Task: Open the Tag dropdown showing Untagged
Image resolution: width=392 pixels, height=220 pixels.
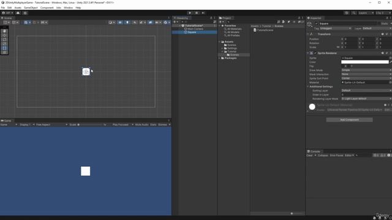Action: tap(336, 29)
